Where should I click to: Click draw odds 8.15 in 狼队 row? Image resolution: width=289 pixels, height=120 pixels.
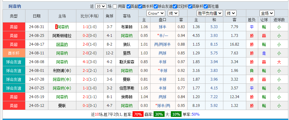pos(214,44)
